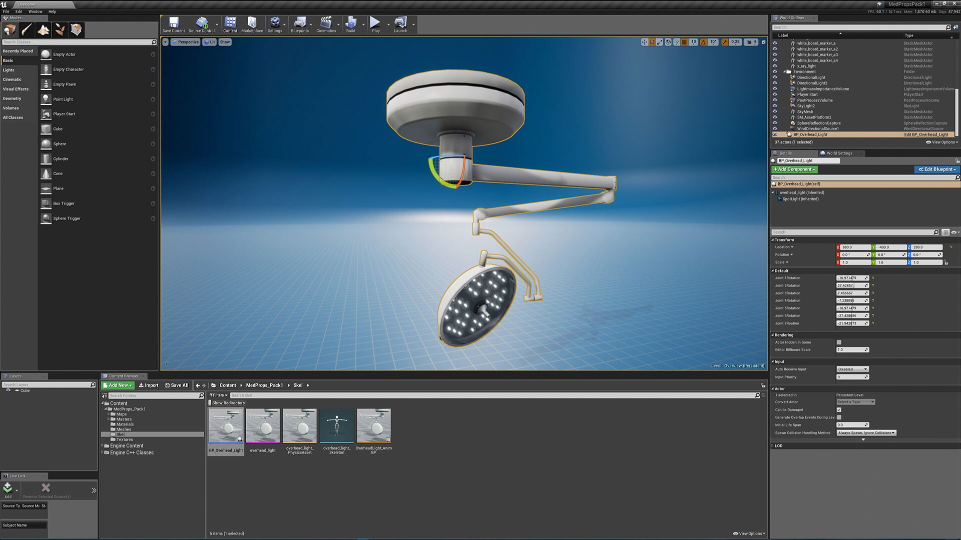961x540 pixels.
Task: Open the Auto Receive Input dropdown
Action: pyautogui.click(x=852, y=369)
